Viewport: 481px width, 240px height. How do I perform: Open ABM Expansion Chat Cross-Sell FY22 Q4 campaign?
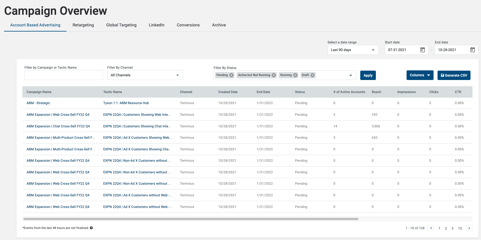coord(58,126)
